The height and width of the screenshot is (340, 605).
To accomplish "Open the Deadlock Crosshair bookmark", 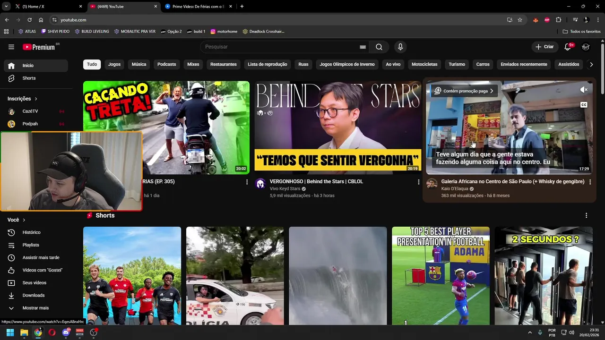I will tap(263, 31).
